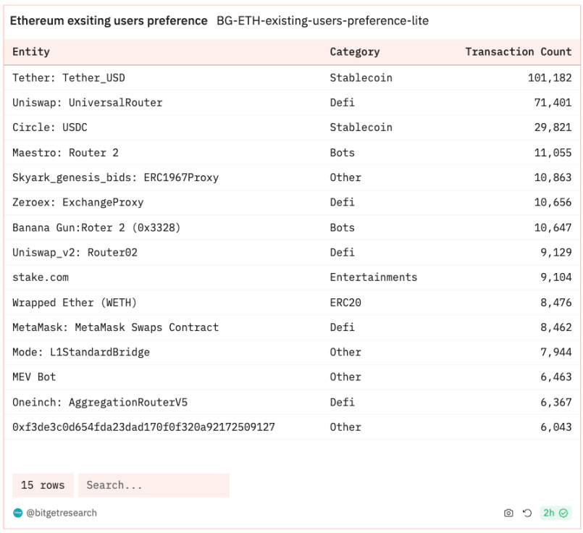This screenshot has height=533, width=583.
Task: Click the camera screenshot icon
Action: [508, 513]
